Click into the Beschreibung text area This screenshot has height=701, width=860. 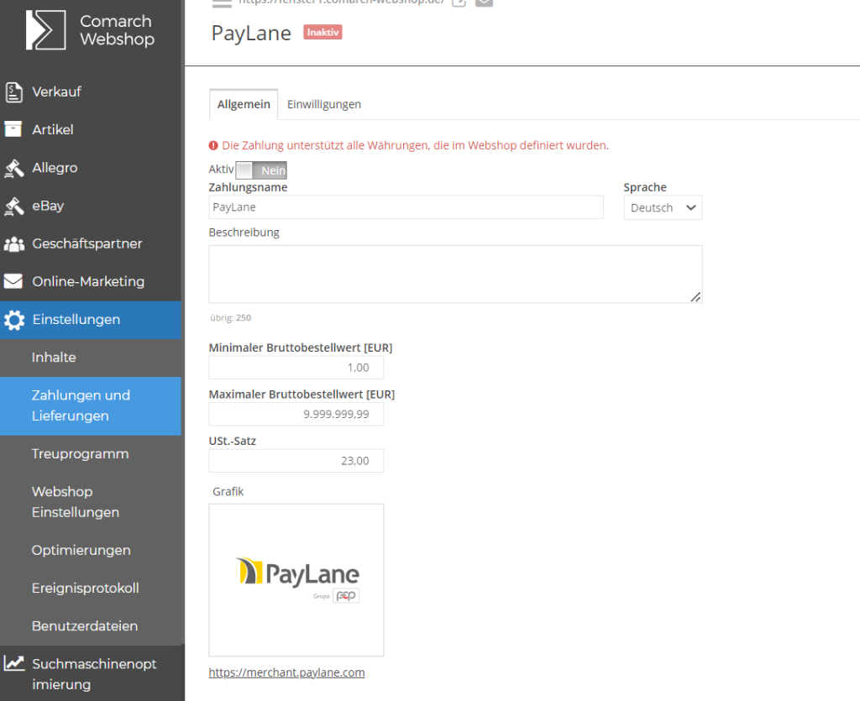click(455, 274)
